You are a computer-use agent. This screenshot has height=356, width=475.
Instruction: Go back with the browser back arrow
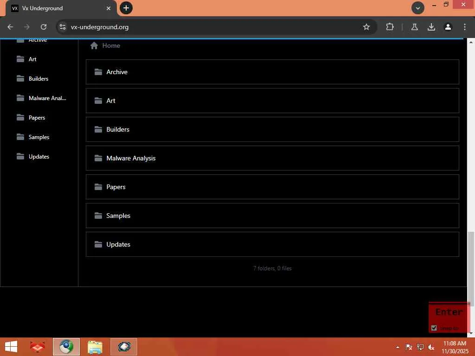pos(10,27)
